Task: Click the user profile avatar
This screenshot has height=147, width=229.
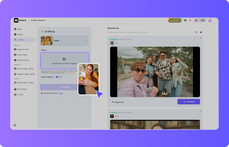Action: click(210, 20)
